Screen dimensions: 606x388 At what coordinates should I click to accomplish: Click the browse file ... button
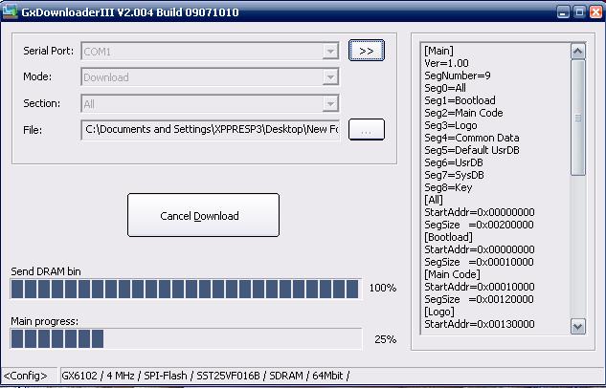coord(367,130)
